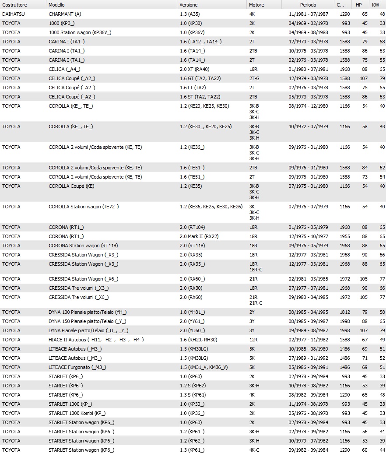
Task: Click version 2.0 XT (RA40)
Action: [x=194, y=69]
